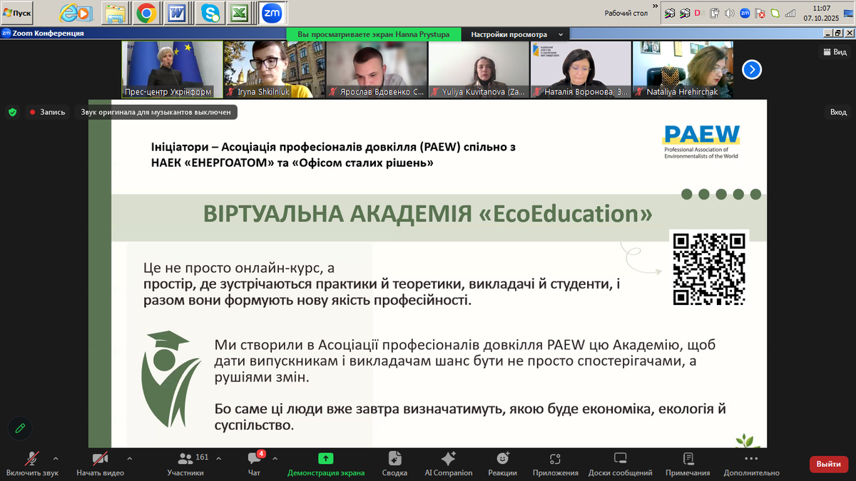Open the Вид view menu
This screenshot has width=856, height=481.
pos(835,52)
